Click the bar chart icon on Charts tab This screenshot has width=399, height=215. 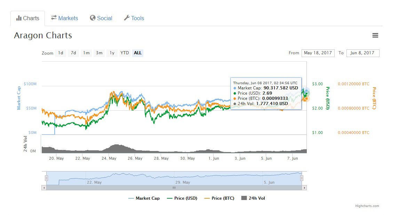click(19, 18)
